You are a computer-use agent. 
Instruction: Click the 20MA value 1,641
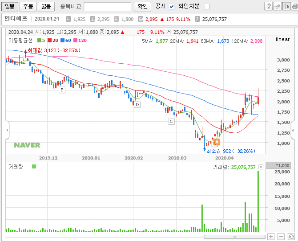click(x=192, y=41)
